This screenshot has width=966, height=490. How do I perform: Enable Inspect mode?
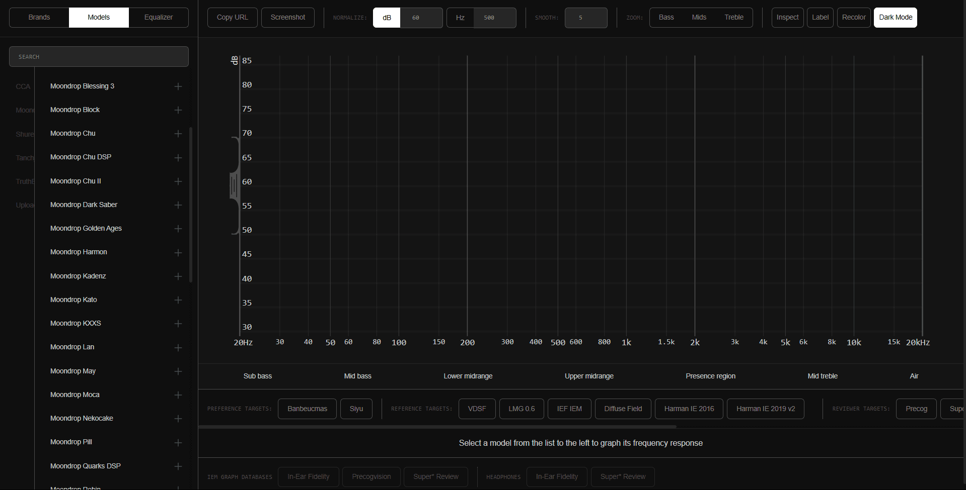click(x=787, y=17)
